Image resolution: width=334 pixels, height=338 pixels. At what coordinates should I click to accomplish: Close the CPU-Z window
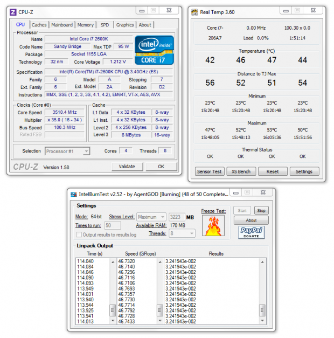click(x=169, y=10)
